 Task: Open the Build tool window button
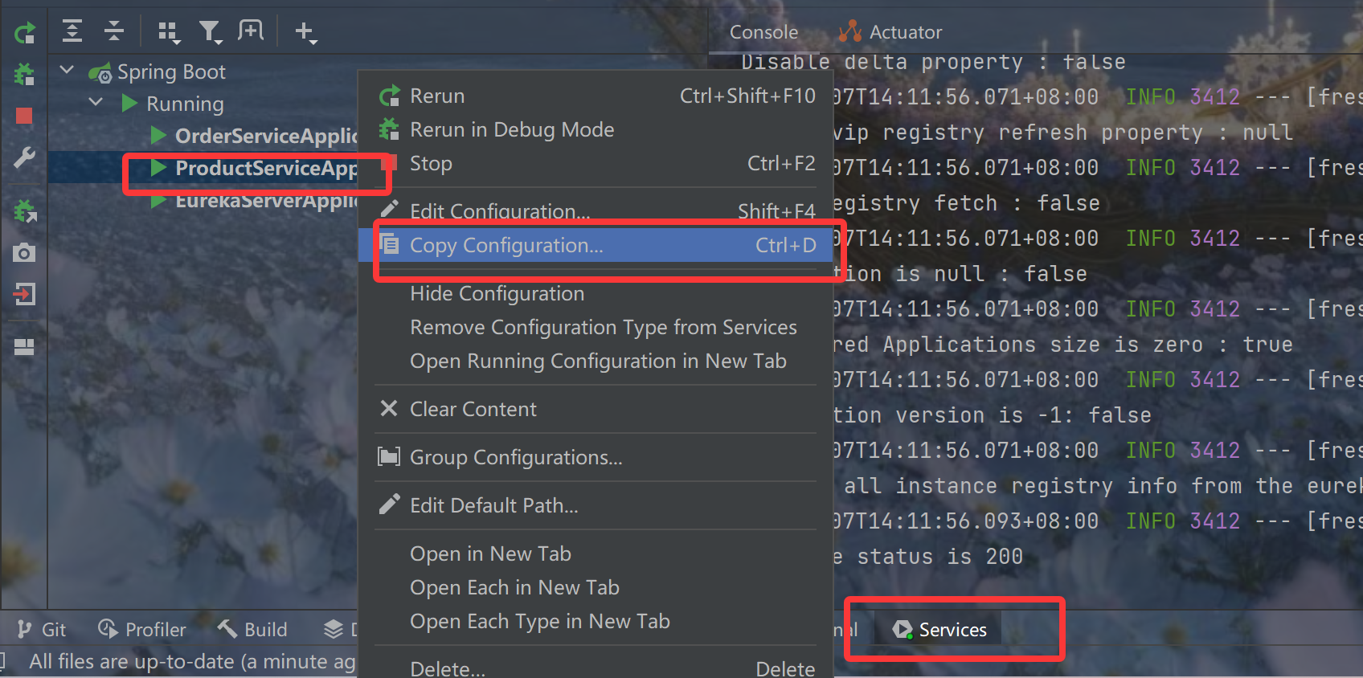click(252, 630)
